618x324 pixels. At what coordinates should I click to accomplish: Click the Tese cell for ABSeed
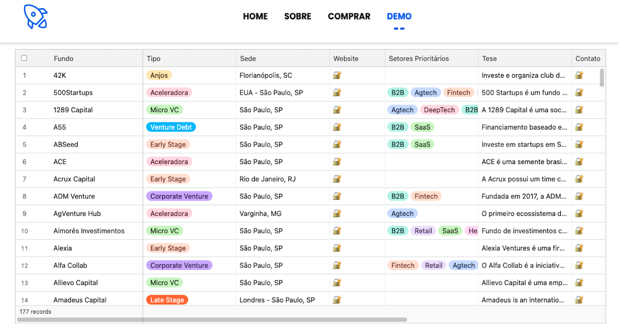[525, 144]
